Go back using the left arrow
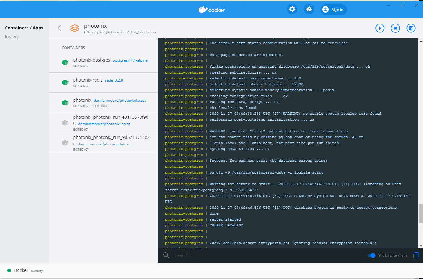Viewport: 423px width, 279px height. pos(59,28)
